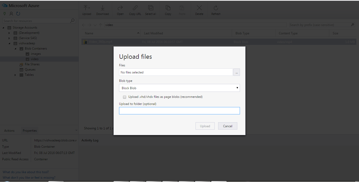The width and height of the screenshot is (359, 186).
Task: Click the Refresh toolbar icon
Action: pyautogui.click(x=216, y=8)
